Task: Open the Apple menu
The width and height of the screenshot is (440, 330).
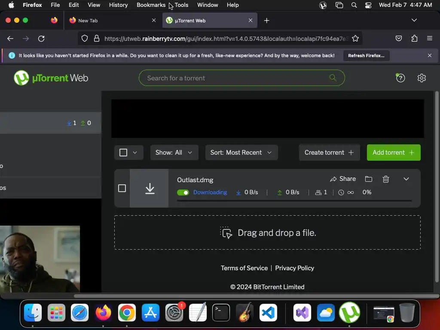Action: click(11, 5)
